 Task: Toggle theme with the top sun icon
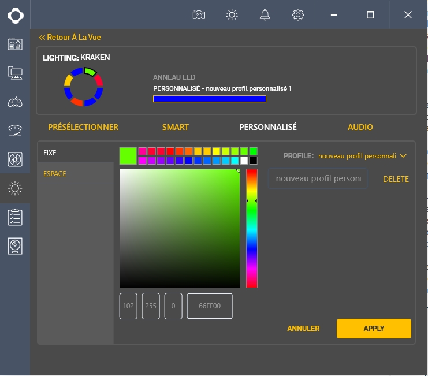pos(232,15)
